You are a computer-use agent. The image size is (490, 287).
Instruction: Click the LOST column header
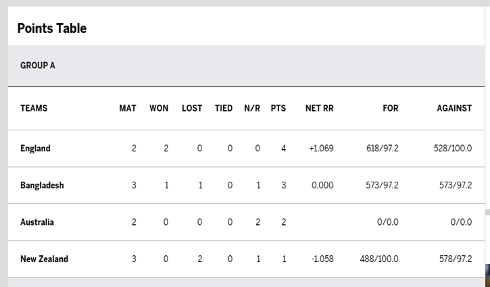[192, 108]
